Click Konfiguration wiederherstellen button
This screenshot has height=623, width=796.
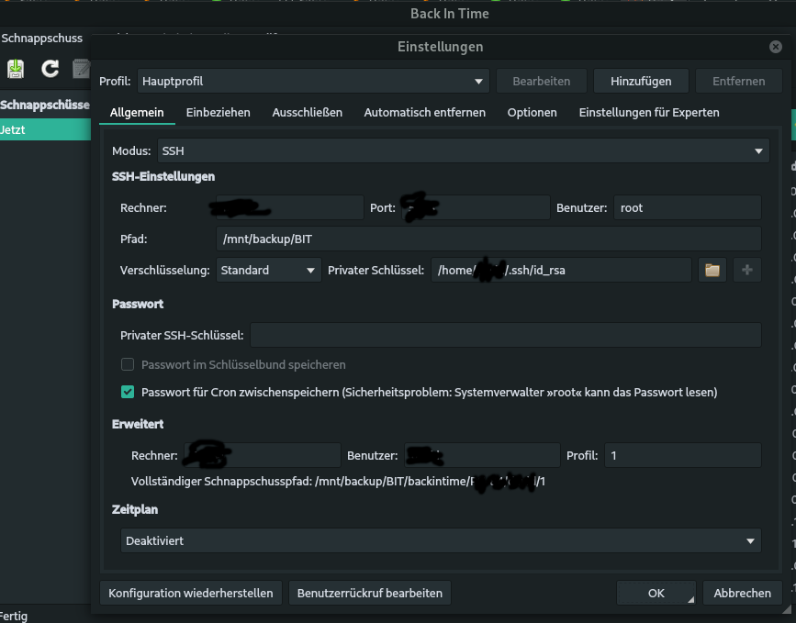click(190, 593)
